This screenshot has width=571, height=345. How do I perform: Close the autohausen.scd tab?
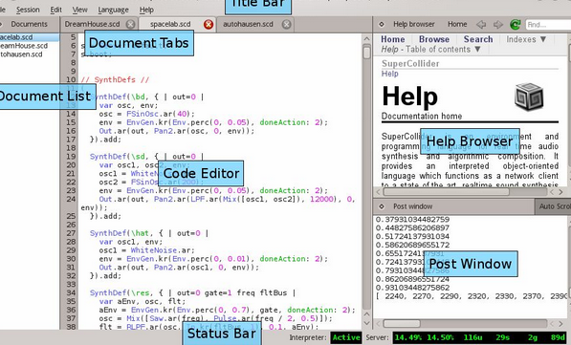click(287, 25)
